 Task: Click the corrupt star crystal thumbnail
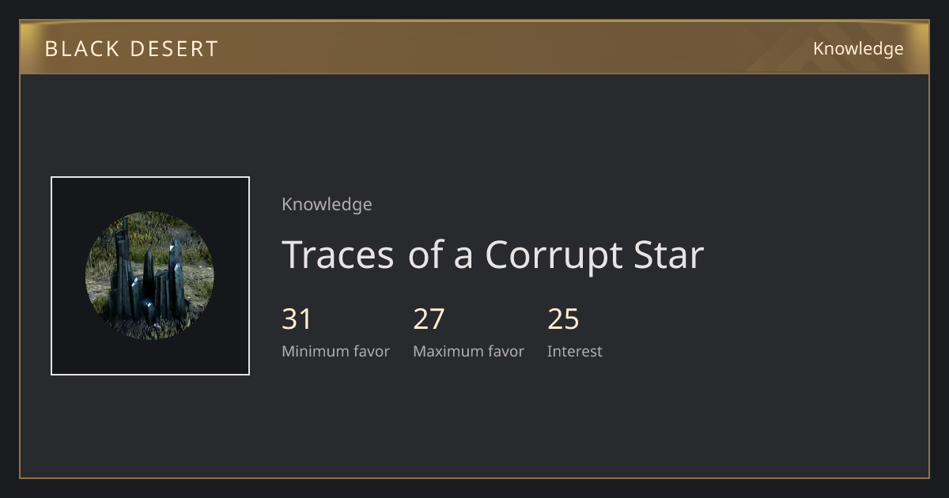pyautogui.click(x=149, y=276)
